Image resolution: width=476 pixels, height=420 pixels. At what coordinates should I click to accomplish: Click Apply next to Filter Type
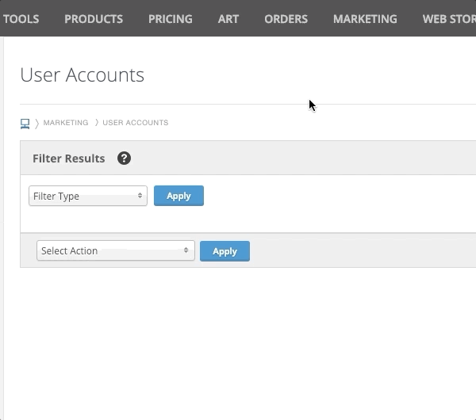coord(178,196)
